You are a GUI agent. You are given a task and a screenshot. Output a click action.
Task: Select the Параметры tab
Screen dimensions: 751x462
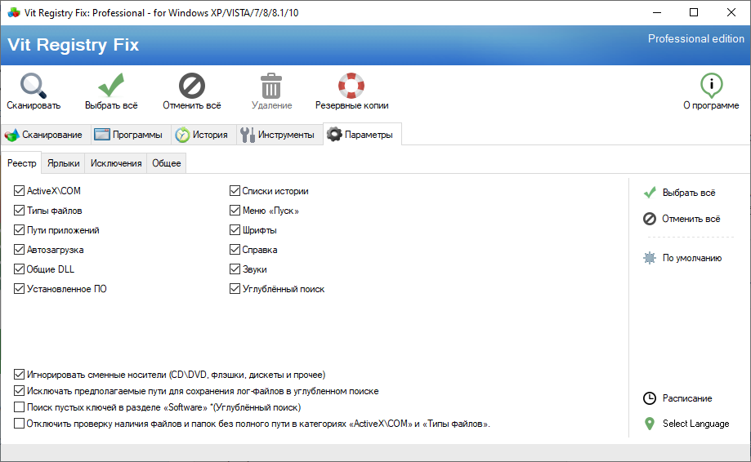pos(362,135)
